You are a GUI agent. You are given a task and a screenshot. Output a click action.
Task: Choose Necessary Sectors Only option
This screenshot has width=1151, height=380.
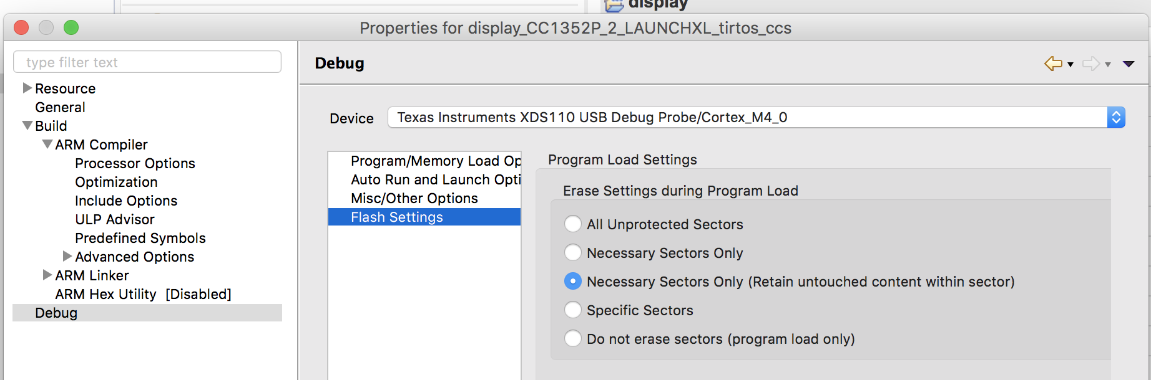[x=572, y=253]
